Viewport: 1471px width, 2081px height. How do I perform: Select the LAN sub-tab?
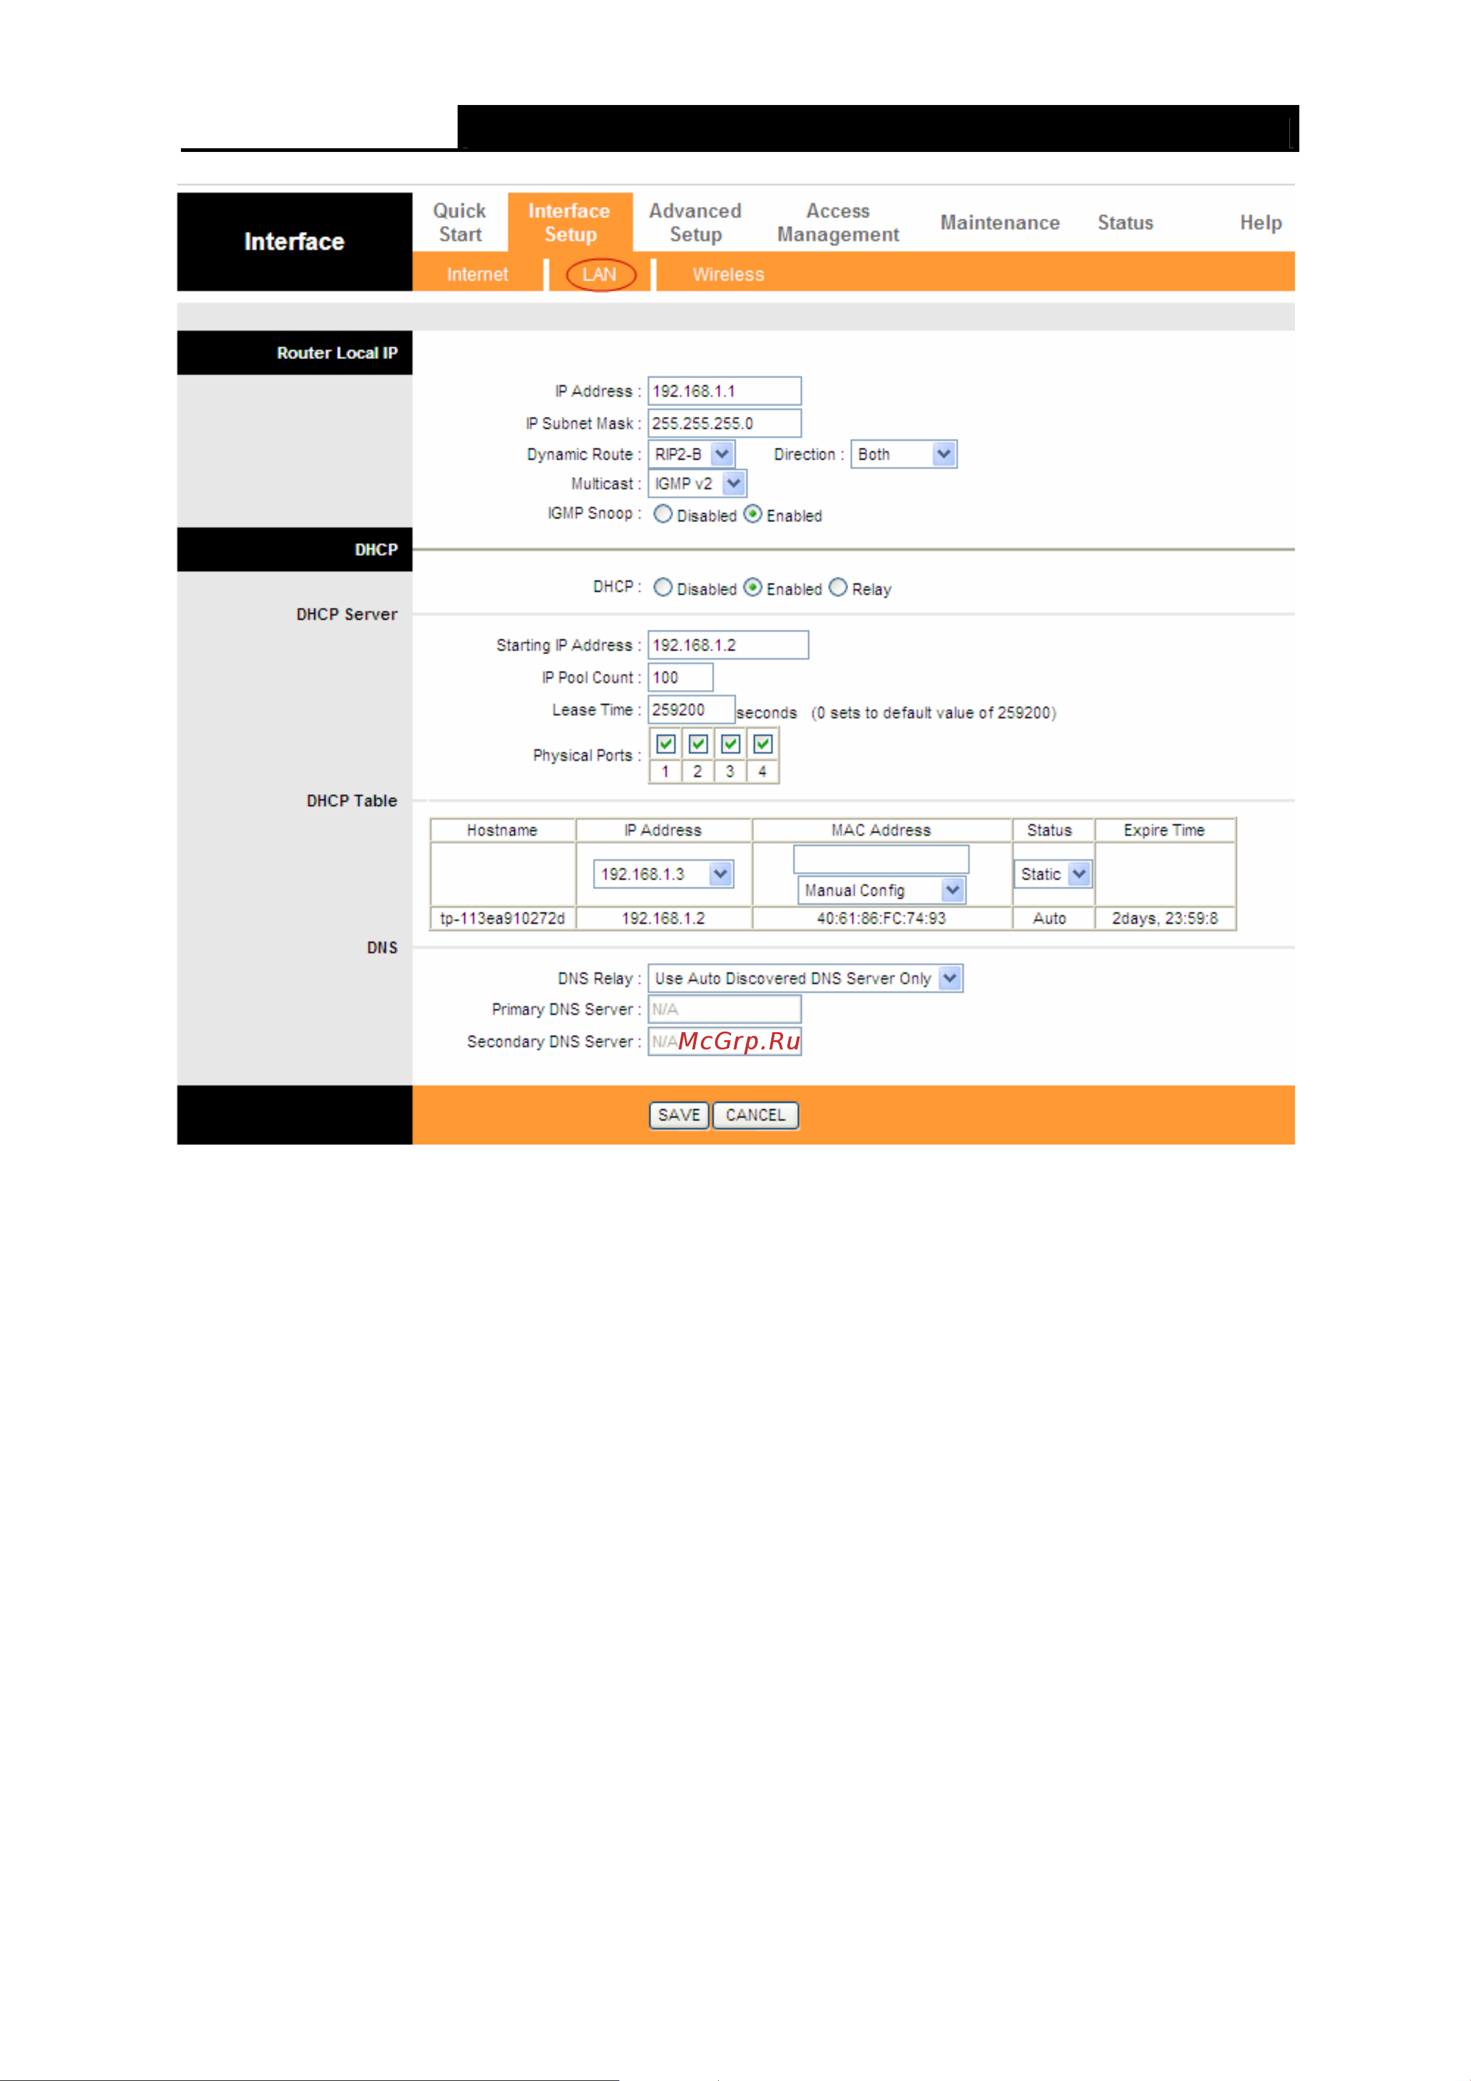[x=599, y=274]
